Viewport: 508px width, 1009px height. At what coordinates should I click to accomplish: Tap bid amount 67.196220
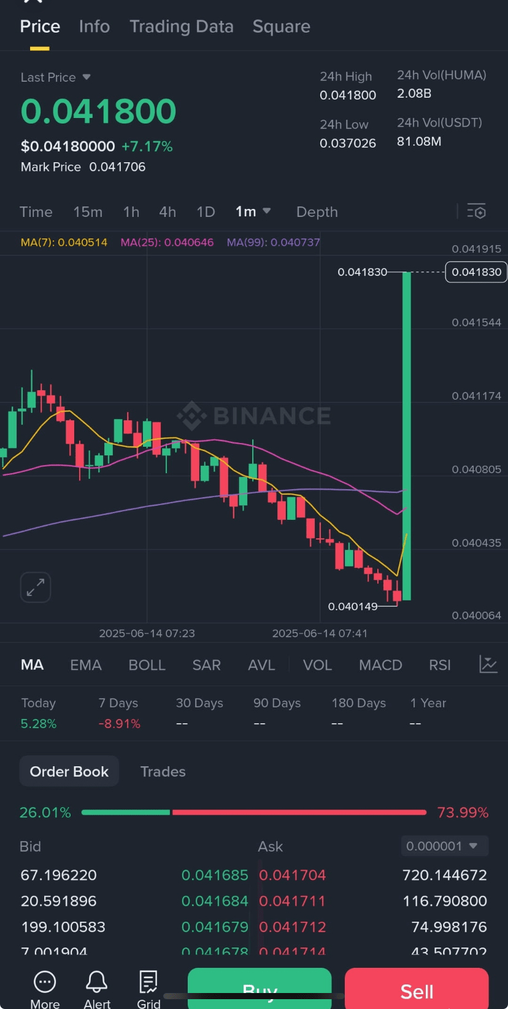pyautogui.click(x=59, y=875)
